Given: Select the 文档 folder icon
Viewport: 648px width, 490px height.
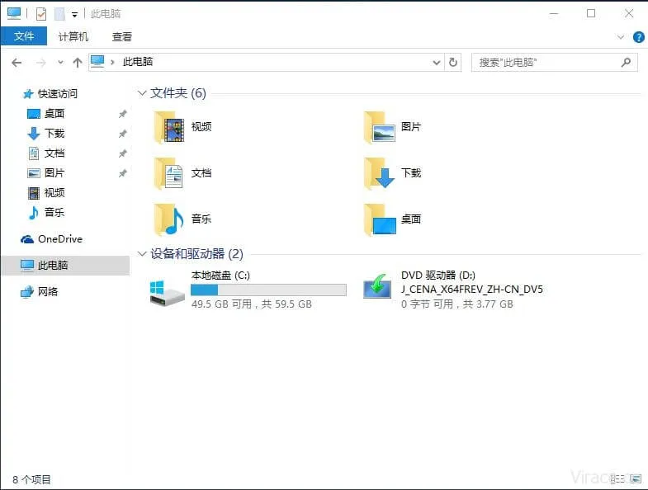Looking at the screenshot, I should point(168,173).
